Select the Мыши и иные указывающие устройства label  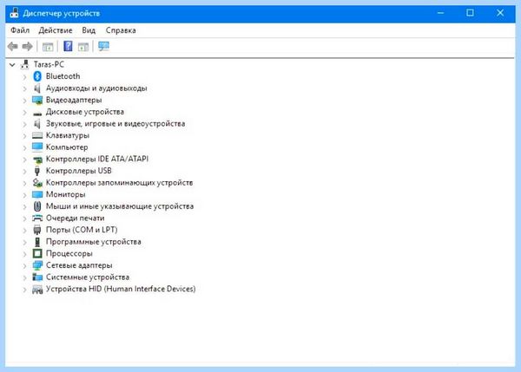(120, 206)
